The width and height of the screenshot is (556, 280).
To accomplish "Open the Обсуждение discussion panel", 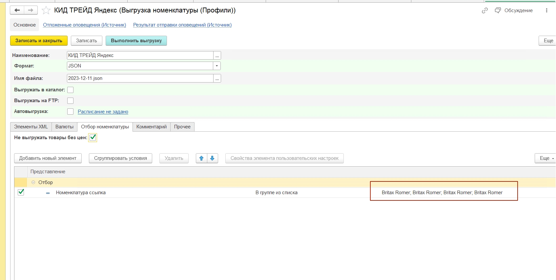I will (x=514, y=10).
